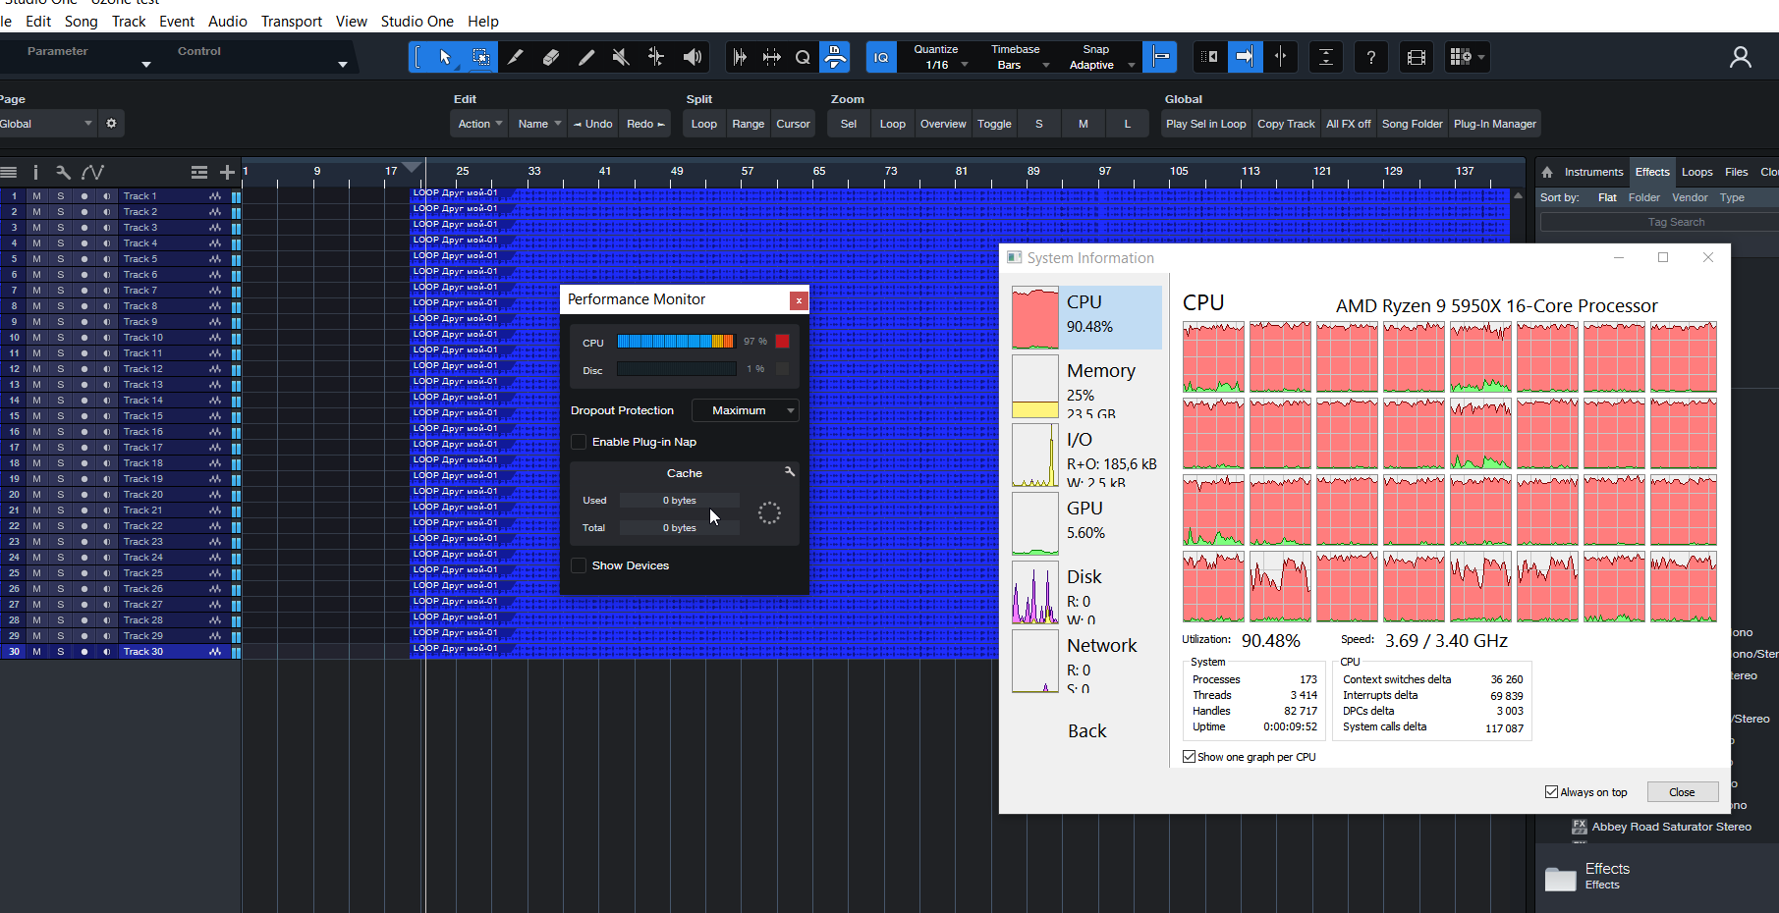Arm record on Track 10
Screen dimensions: 1779x913
[83, 338]
